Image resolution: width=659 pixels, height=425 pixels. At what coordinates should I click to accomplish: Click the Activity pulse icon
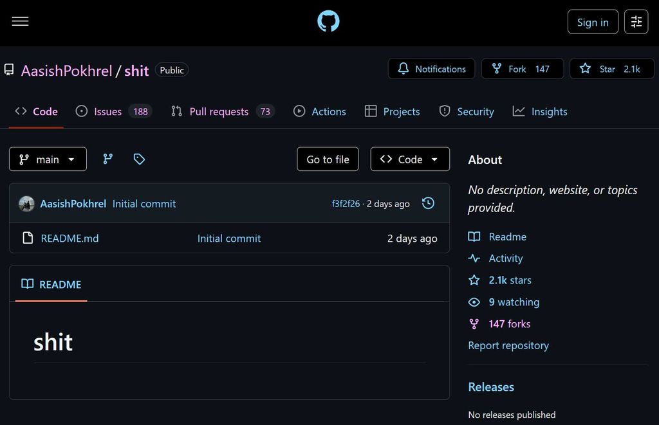pyautogui.click(x=474, y=258)
